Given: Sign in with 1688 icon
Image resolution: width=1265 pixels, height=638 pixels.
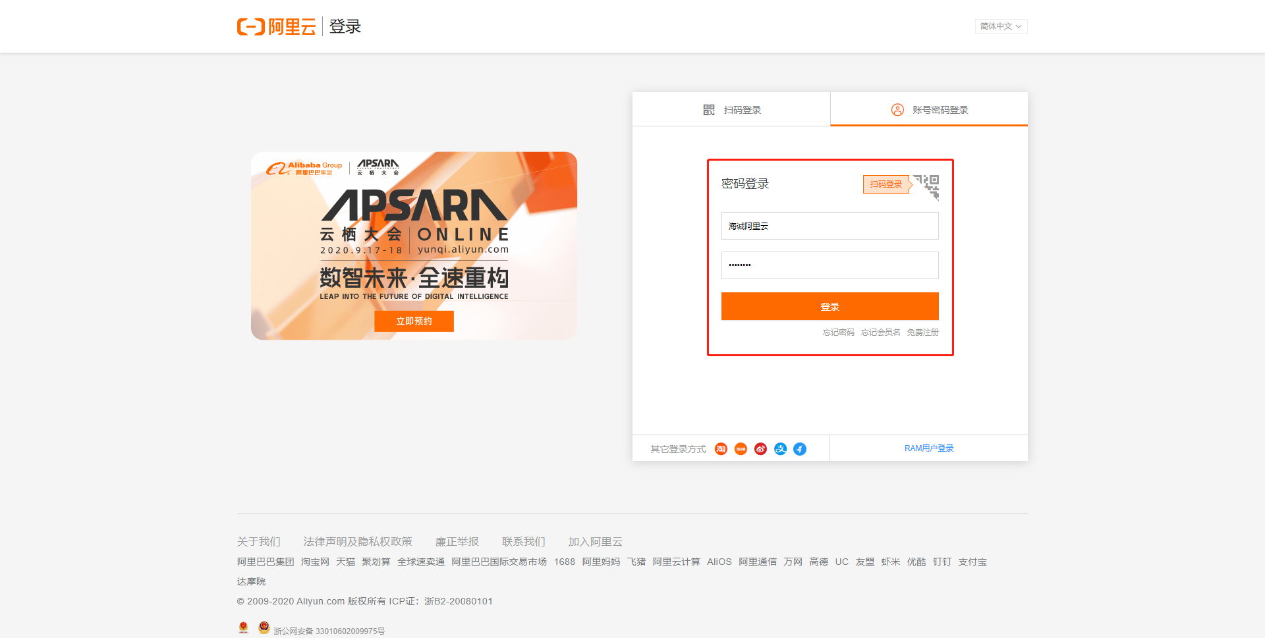Looking at the screenshot, I should (741, 449).
